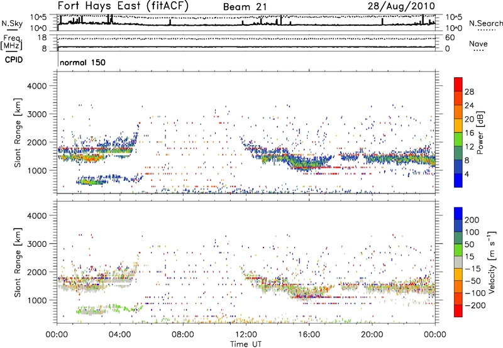Click the Slant Range axis title of velocity panel

point(18,263)
